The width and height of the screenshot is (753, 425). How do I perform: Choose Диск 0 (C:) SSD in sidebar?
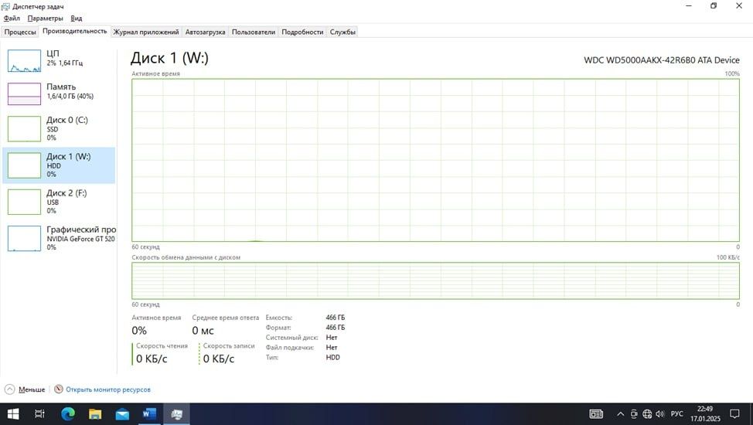click(59, 129)
